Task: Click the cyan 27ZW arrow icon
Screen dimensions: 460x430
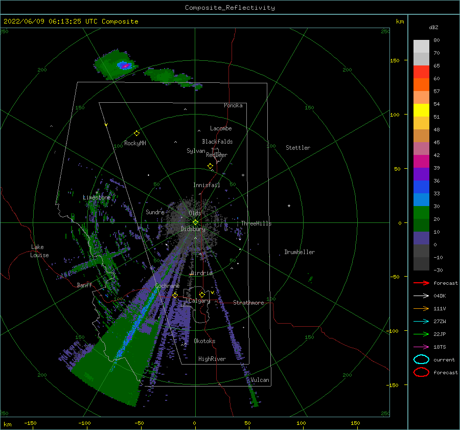Action: pos(421,322)
